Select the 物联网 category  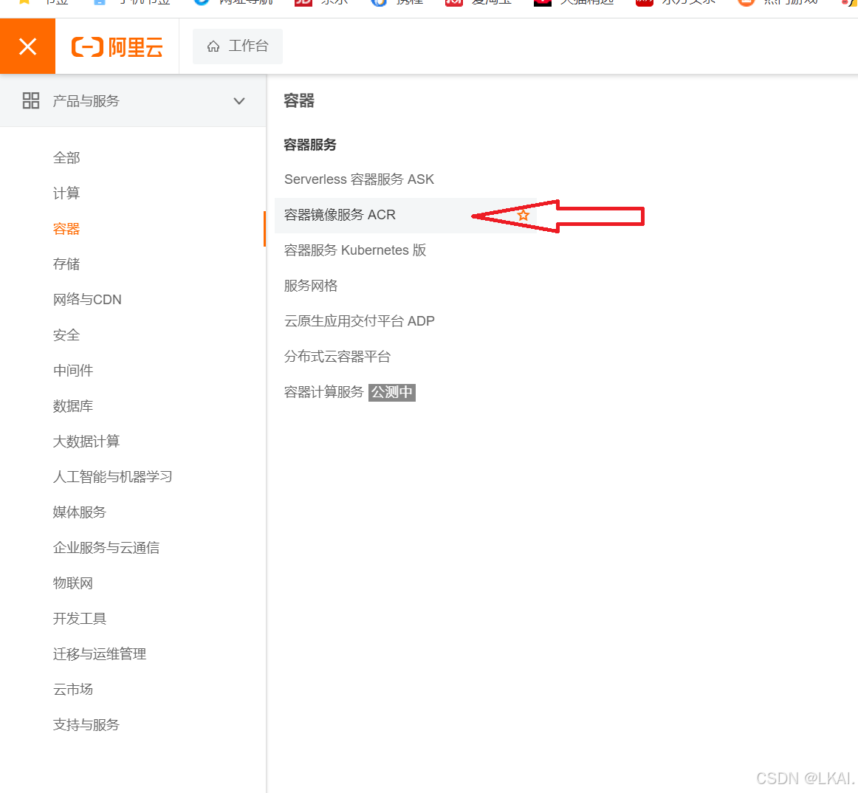(x=73, y=583)
